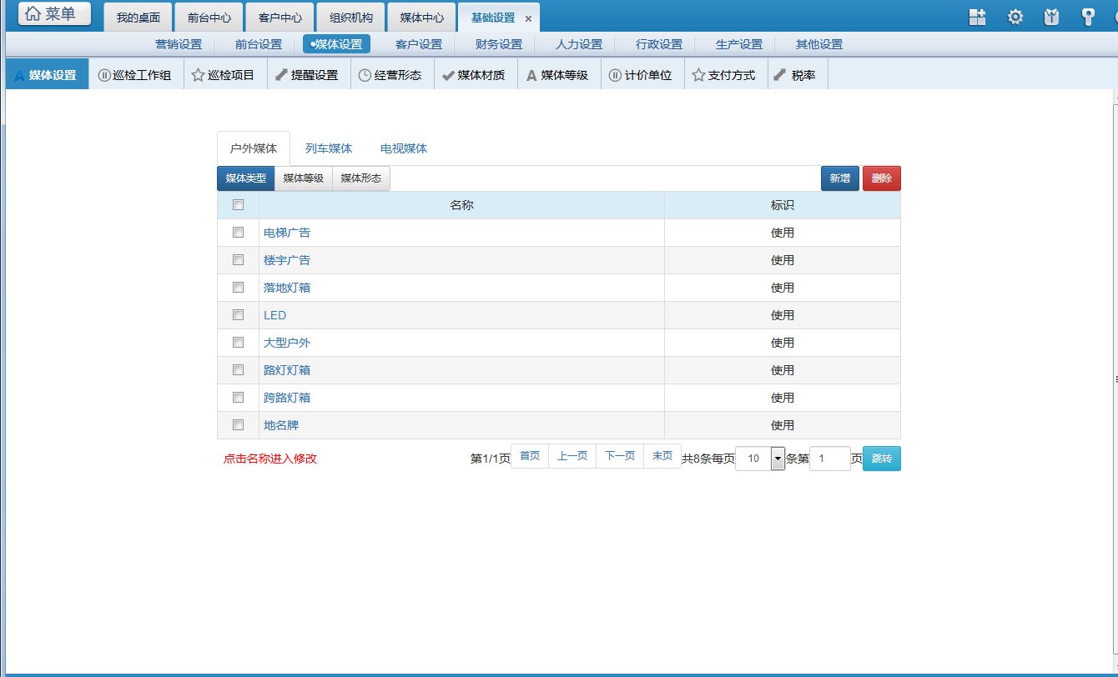Open 营销设置 menu
Image resolution: width=1118 pixels, height=677 pixels.
coord(179,44)
